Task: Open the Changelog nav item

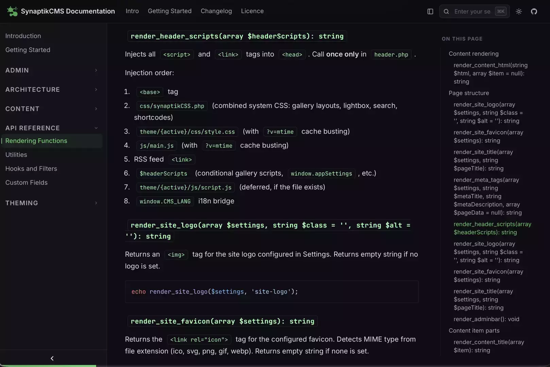Action: click(216, 11)
